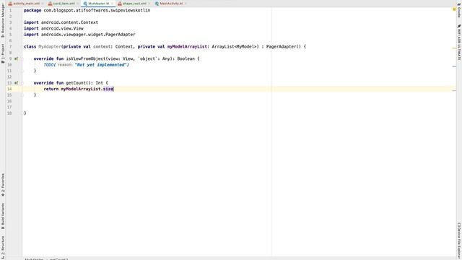Click the Boolean return type on line 9

tap(186, 58)
